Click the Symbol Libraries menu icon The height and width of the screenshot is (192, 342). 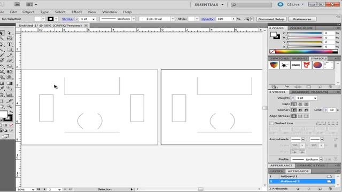click(274, 87)
